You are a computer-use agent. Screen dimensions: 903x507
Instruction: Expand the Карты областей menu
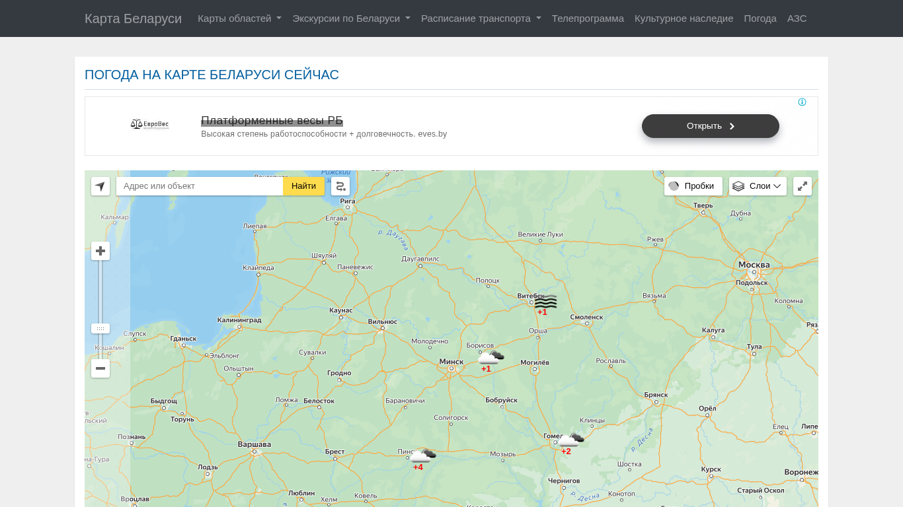(239, 18)
